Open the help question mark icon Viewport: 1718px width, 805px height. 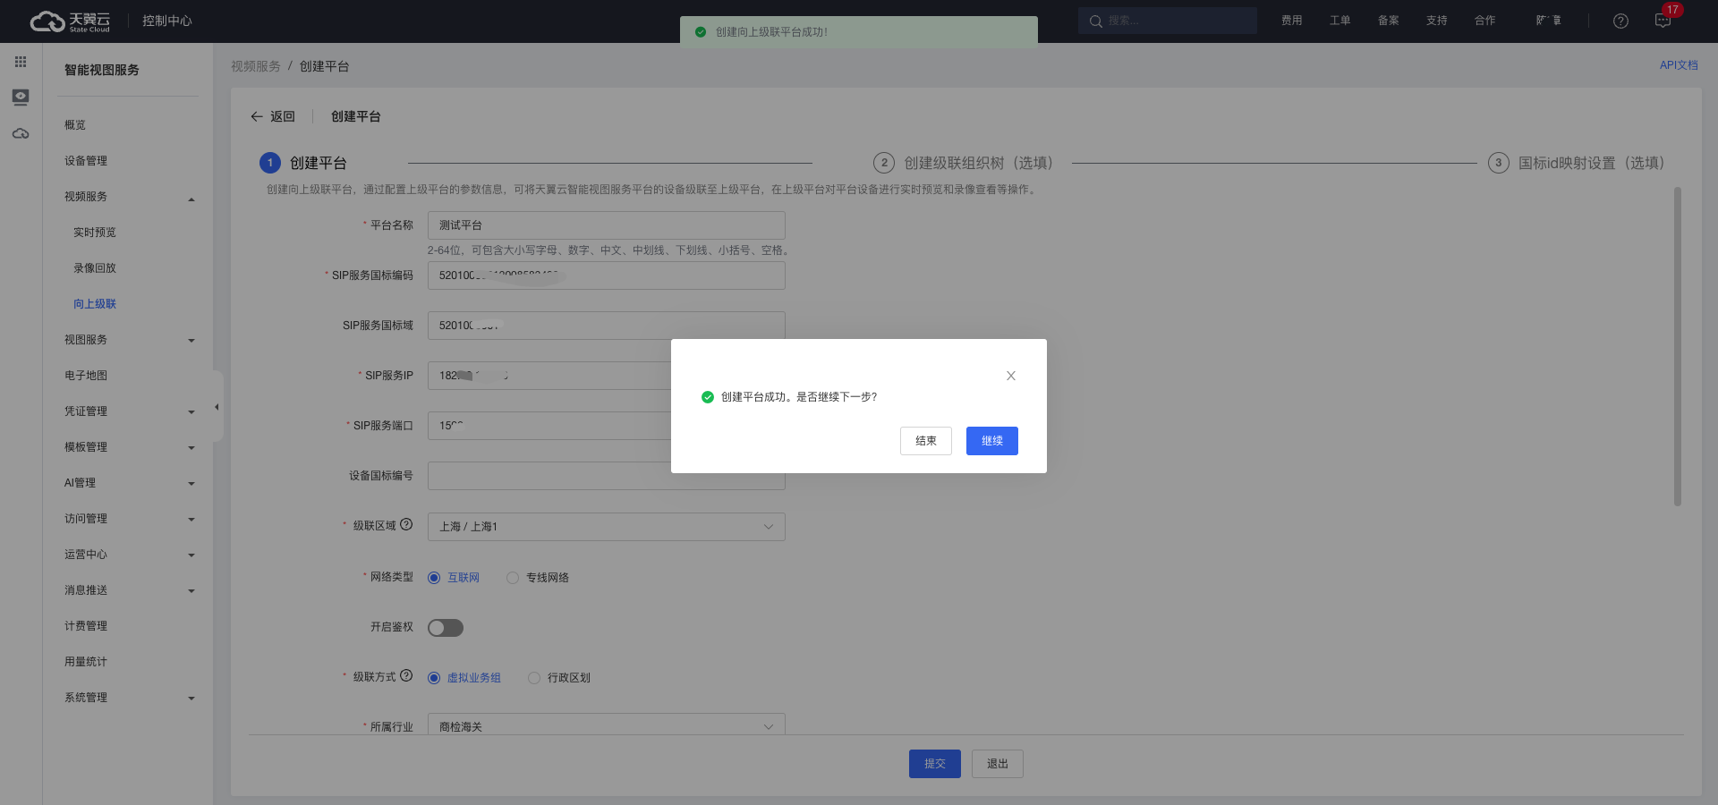coord(1620,21)
